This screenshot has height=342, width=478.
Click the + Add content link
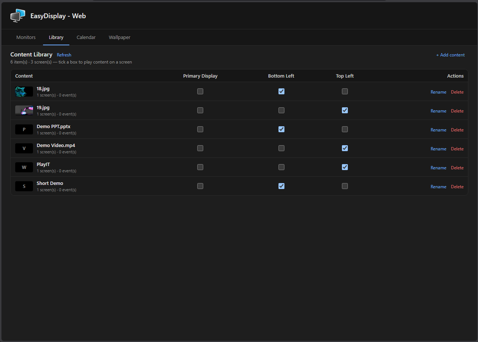[450, 55]
